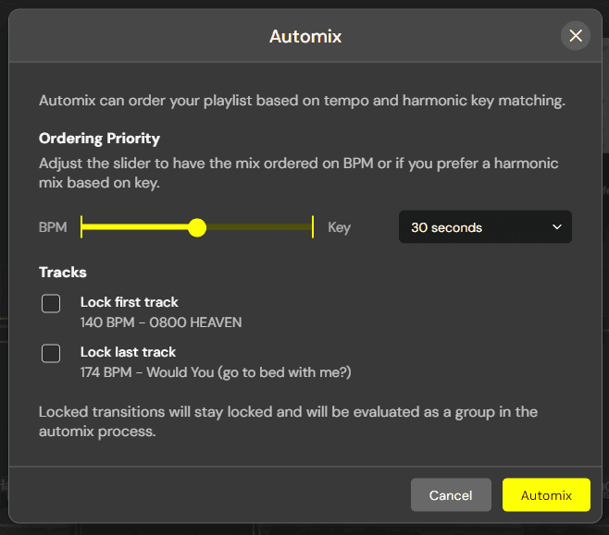609x535 pixels.
Task: Open the 30 seconds dropdown
Action: pos(485,227)
